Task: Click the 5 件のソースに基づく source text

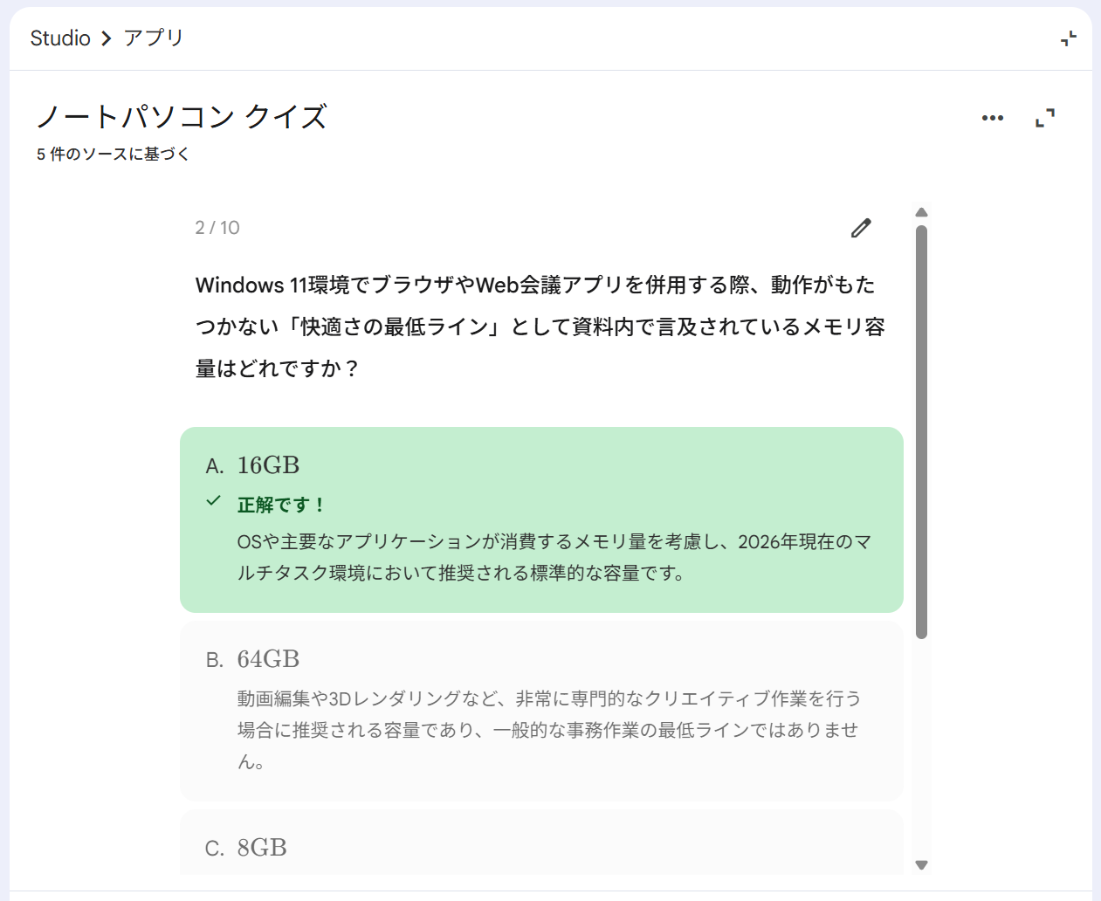Action: click(113, 155)
